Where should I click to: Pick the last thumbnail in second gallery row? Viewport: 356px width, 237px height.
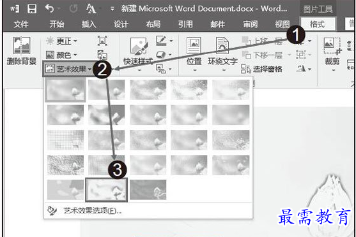coord(231,115)
